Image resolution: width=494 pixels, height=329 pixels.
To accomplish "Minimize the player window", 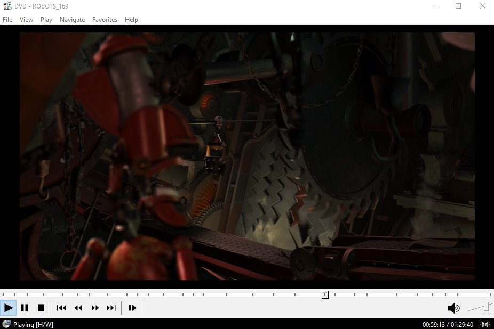I will tap(434, 6).
